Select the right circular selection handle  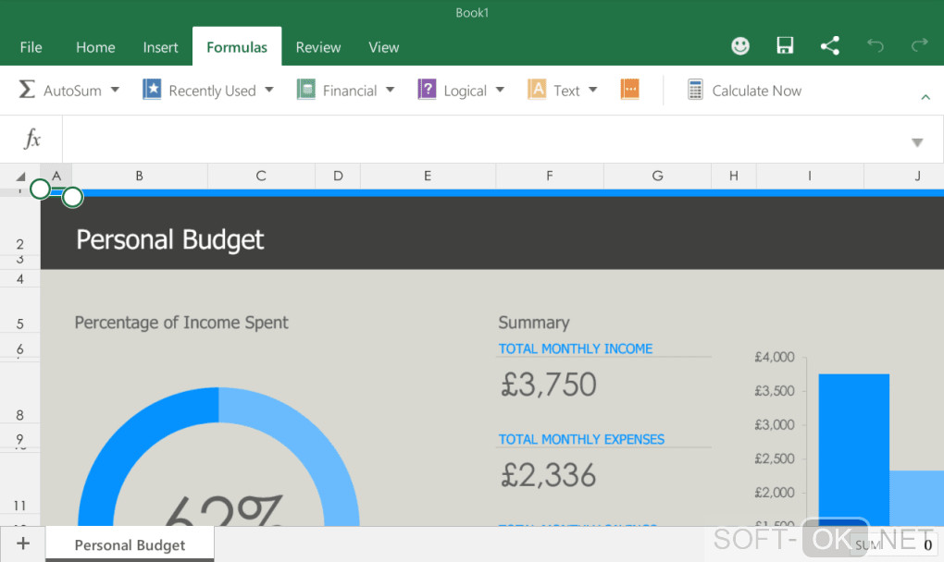tap(72, 197)
